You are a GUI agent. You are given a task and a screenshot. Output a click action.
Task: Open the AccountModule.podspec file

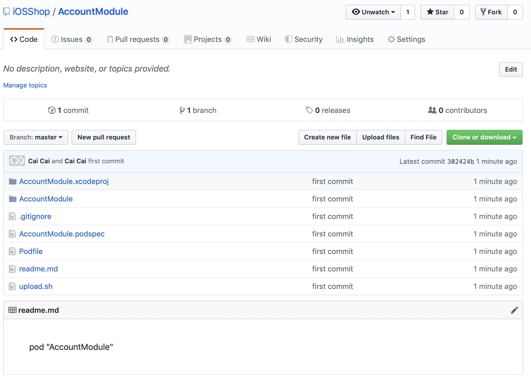[62, 234]
